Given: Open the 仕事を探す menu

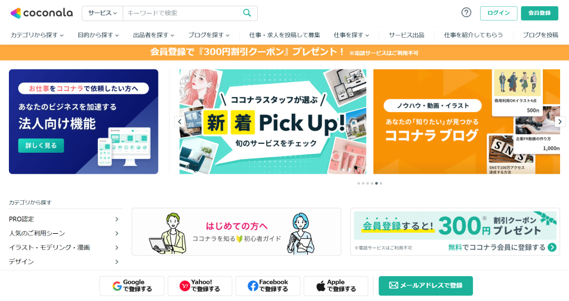Looking at the screenshot, I should pos(351,35).
